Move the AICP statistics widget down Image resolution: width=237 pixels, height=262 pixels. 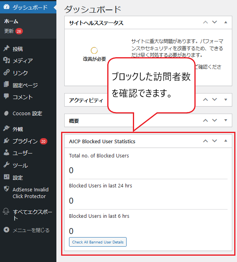pyautogui.click(x=215, y=141)
